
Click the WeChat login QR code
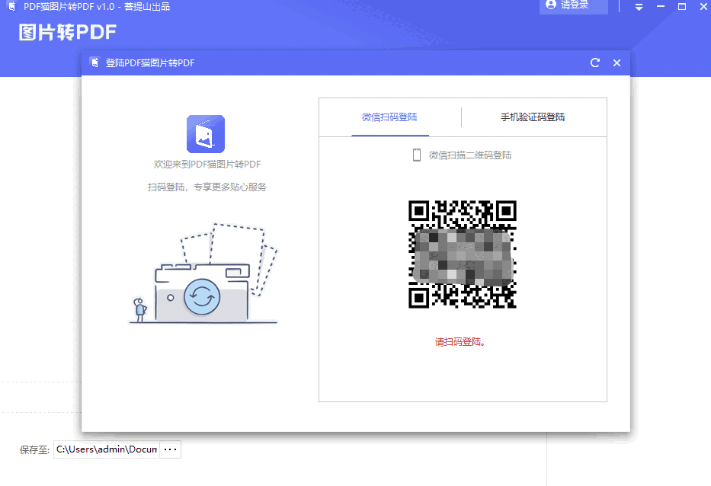coord(463,254)
